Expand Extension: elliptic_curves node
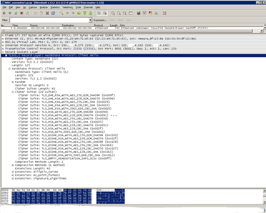Screen dimensions: 266x213 13,172
